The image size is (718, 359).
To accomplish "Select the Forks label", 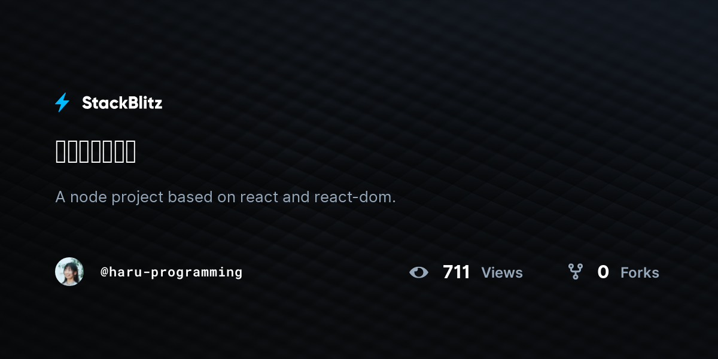I will pyautogui.click(x=640, y=273).
